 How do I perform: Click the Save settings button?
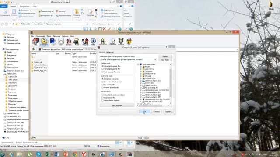117,106
